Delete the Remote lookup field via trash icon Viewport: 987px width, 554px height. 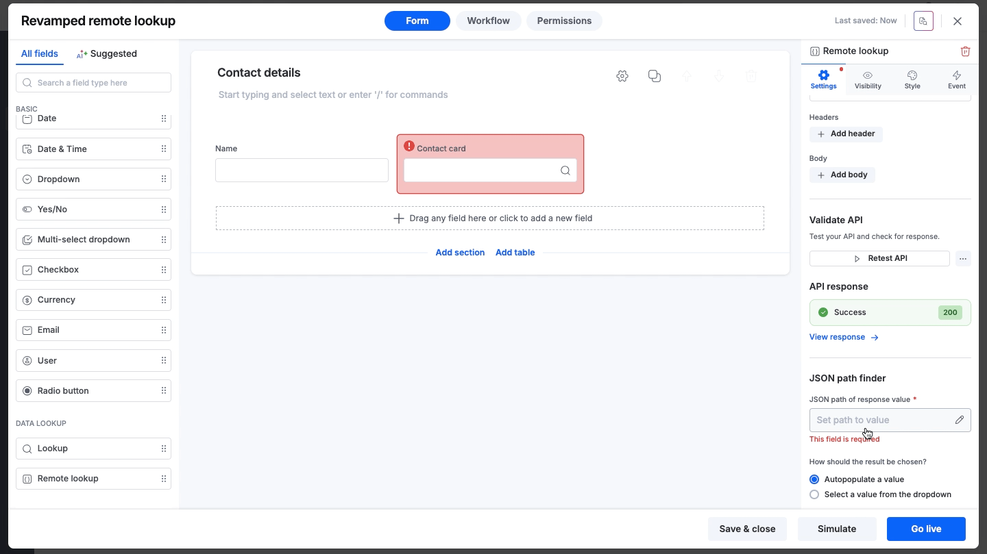pos(965,51)
